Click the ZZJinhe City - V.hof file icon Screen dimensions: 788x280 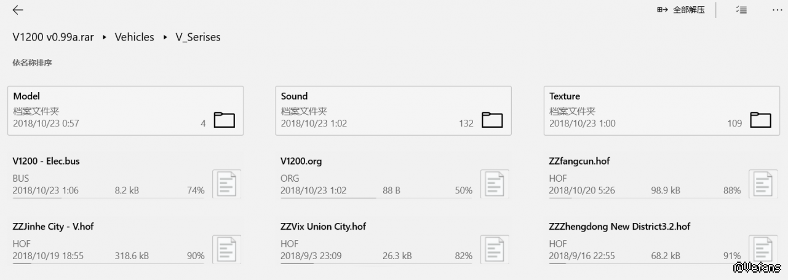click(x=226, y=249)
